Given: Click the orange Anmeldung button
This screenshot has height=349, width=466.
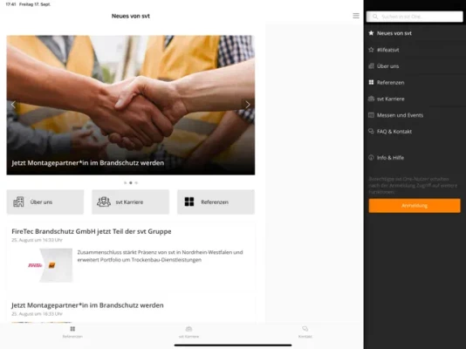Looking at the screenshot, I should (x=415, y=206).
